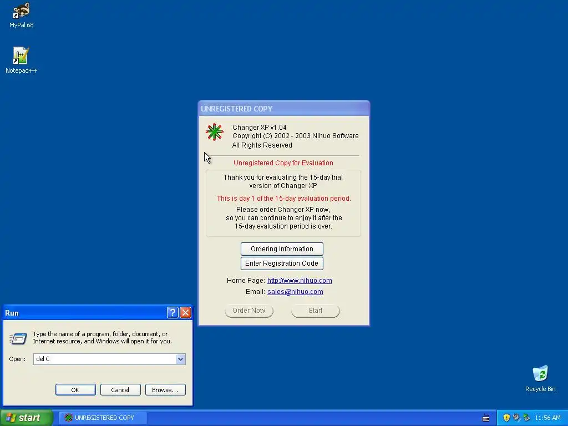
Task: Close the Run dialog with red X
Action: (185, 313)
